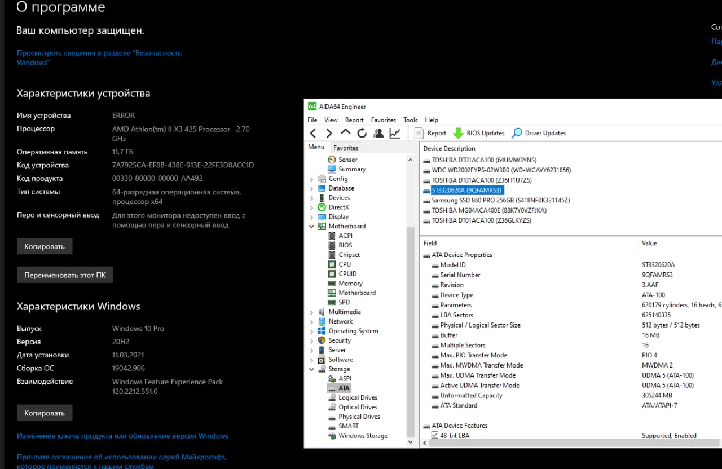Expand the Multimedia tree node

pyautogui.click(x=311, y=312)
